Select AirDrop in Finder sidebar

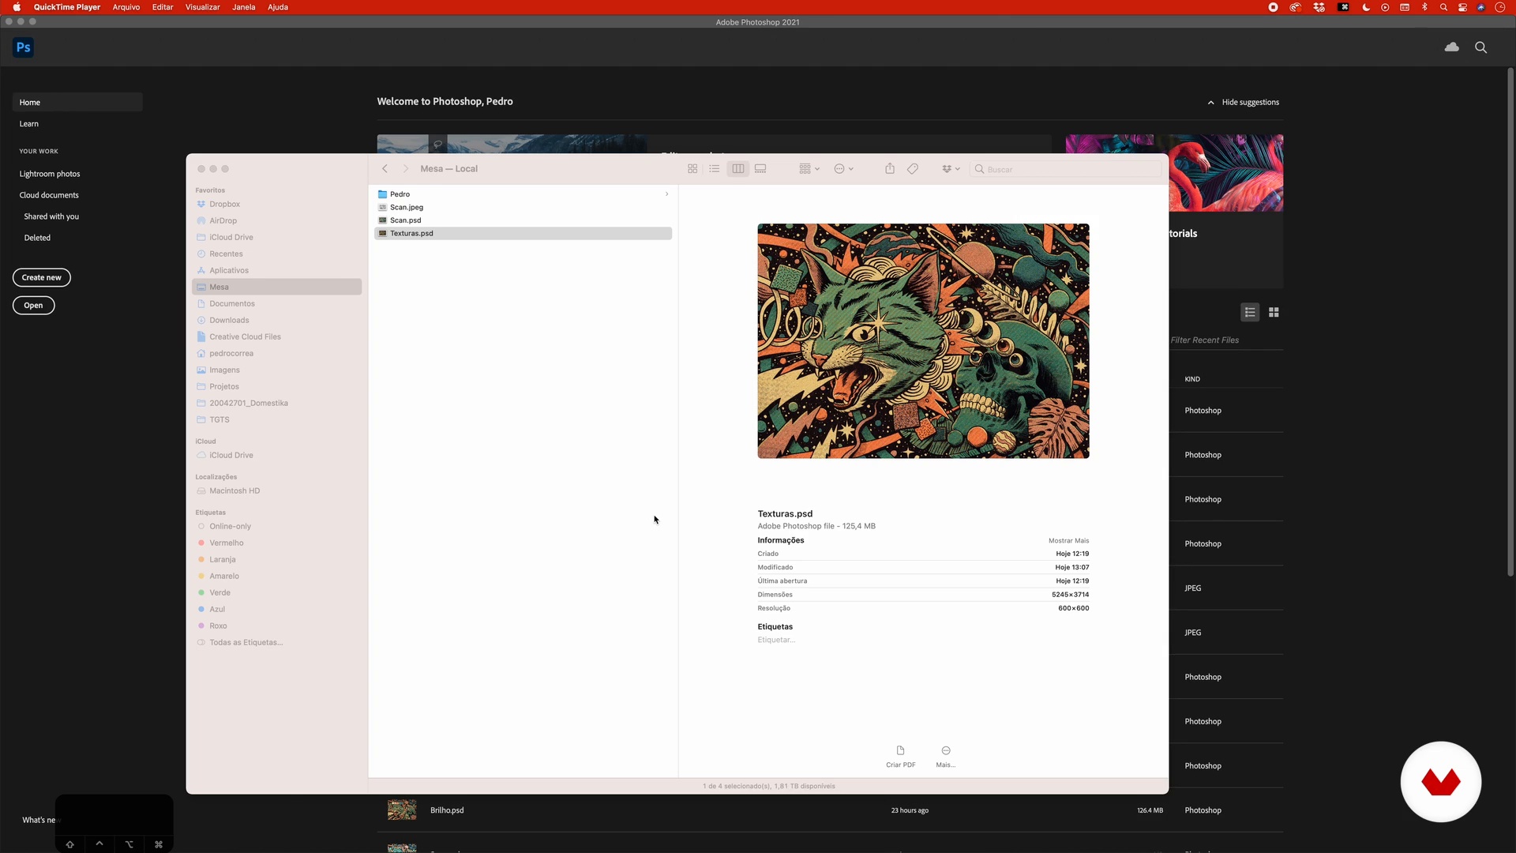coord(276,221)
